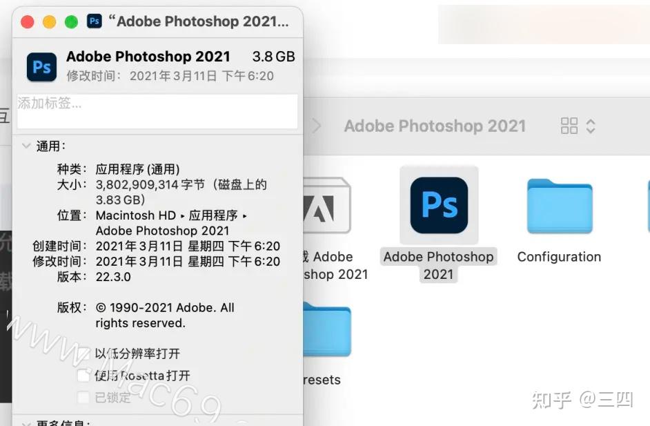Click the Finder icon view grid button

(569, 126)
